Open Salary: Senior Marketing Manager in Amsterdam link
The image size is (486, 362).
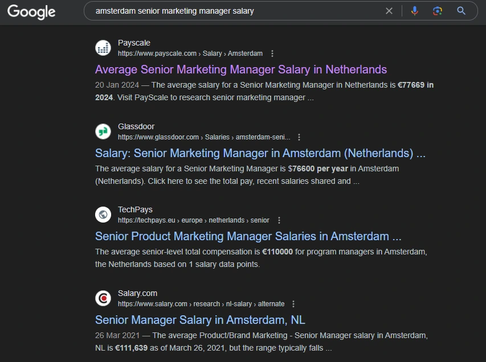[260, 153]
